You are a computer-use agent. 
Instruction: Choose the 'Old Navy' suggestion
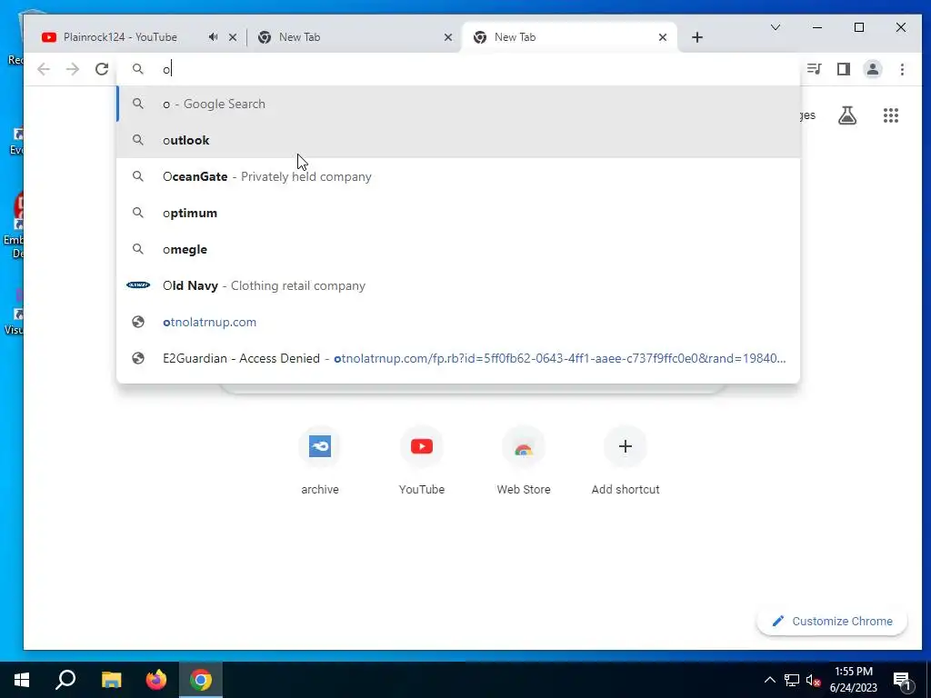[458, 285]
